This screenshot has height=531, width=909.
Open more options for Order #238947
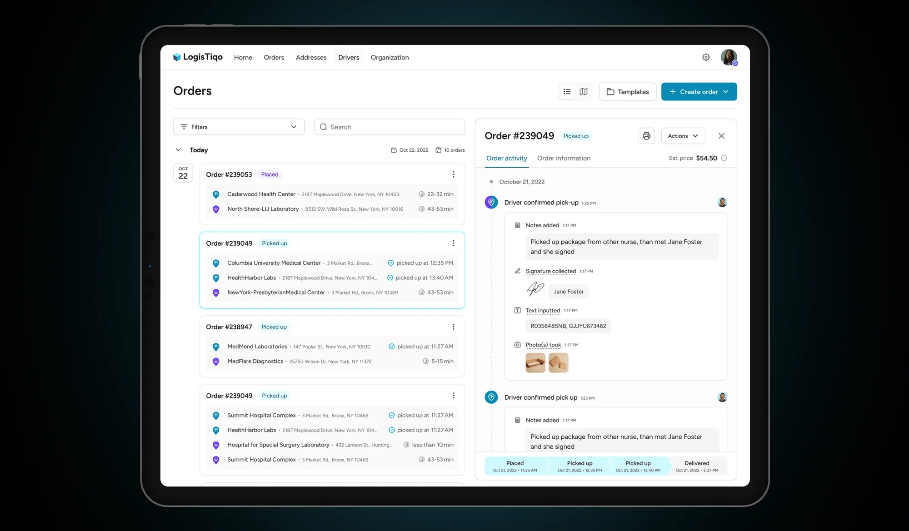(x=453, y=327)
